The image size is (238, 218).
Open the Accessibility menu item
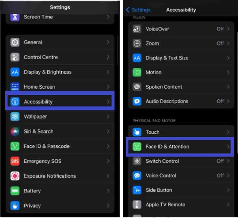coord(60,102)
